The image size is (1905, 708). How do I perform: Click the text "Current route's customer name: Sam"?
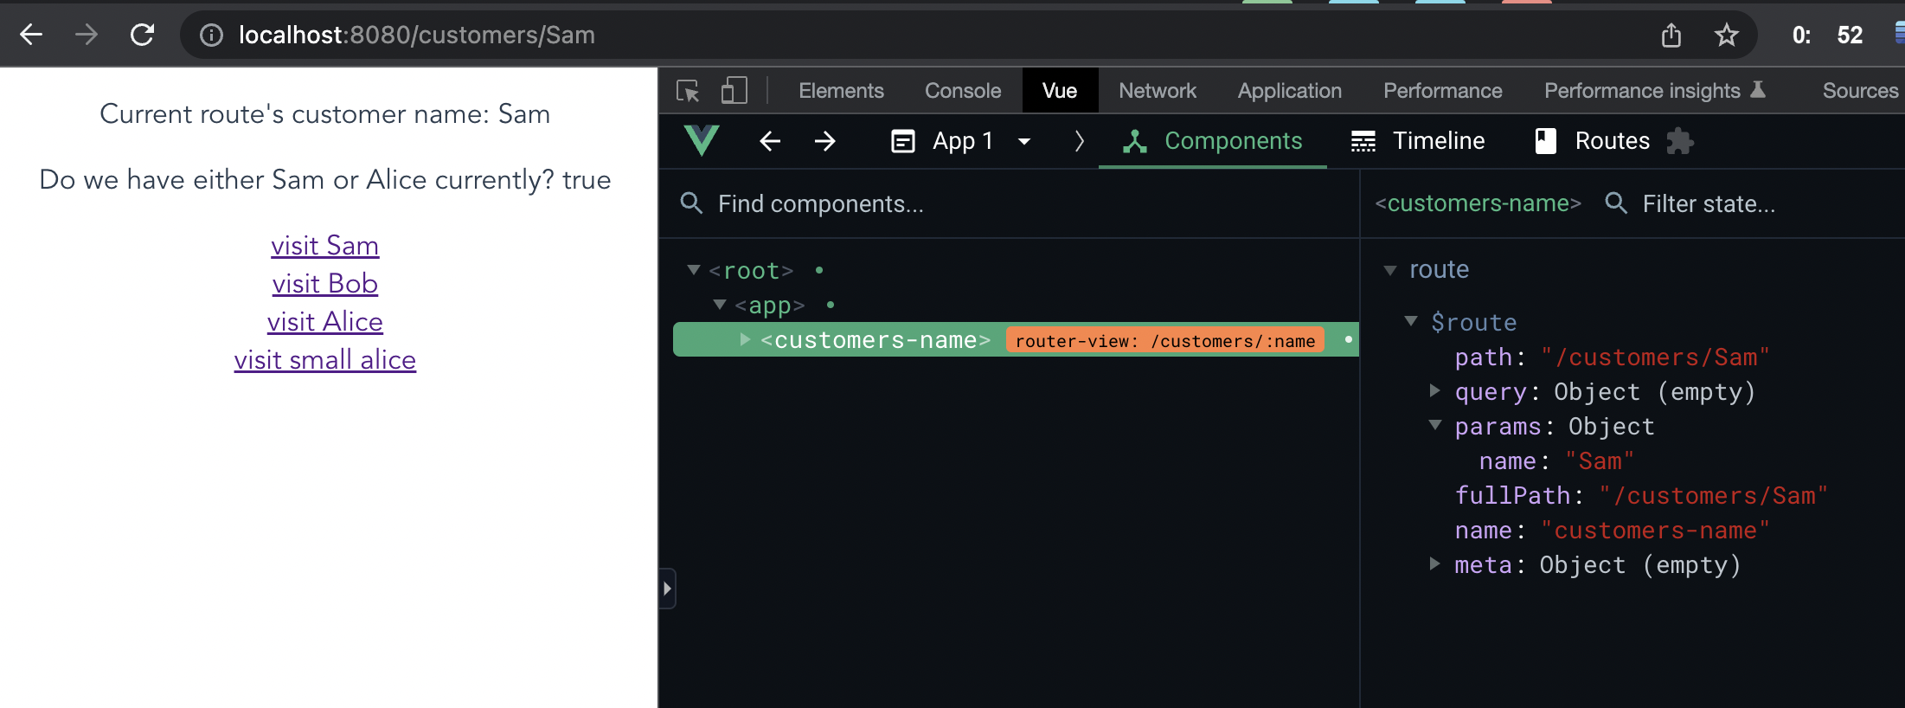[325, 114]
